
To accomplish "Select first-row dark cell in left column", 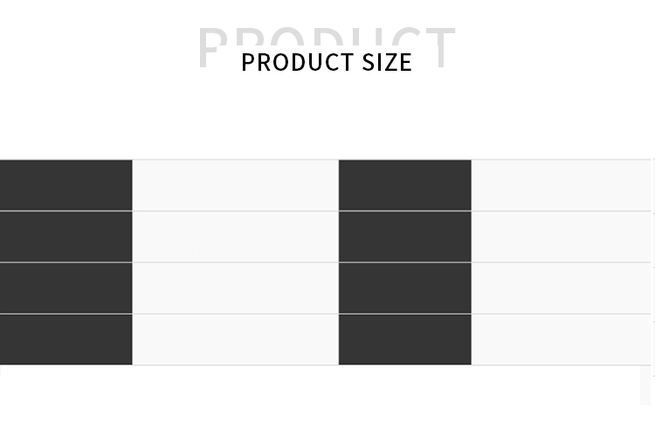I will click(x=65, y=185).
